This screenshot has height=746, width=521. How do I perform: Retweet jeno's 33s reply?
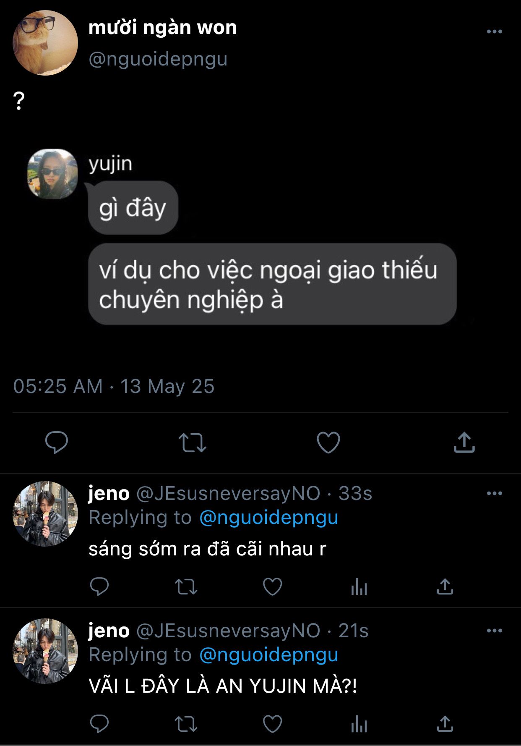click(186, 587)
